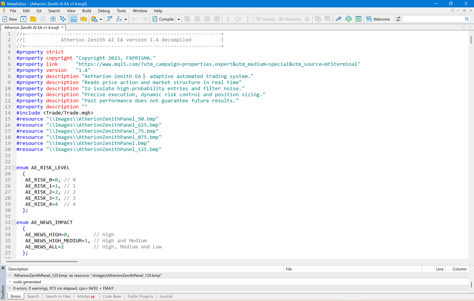Click the History debugging button
474x301 pixels.
(x=265, y=19)
